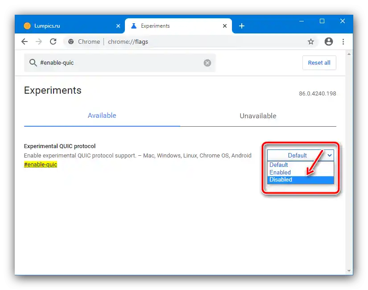Image resolution: width=368 pixels, height=290 pixels.
Task: Close the Lumpics.ru tab
Action: click(x=118, y=26)
